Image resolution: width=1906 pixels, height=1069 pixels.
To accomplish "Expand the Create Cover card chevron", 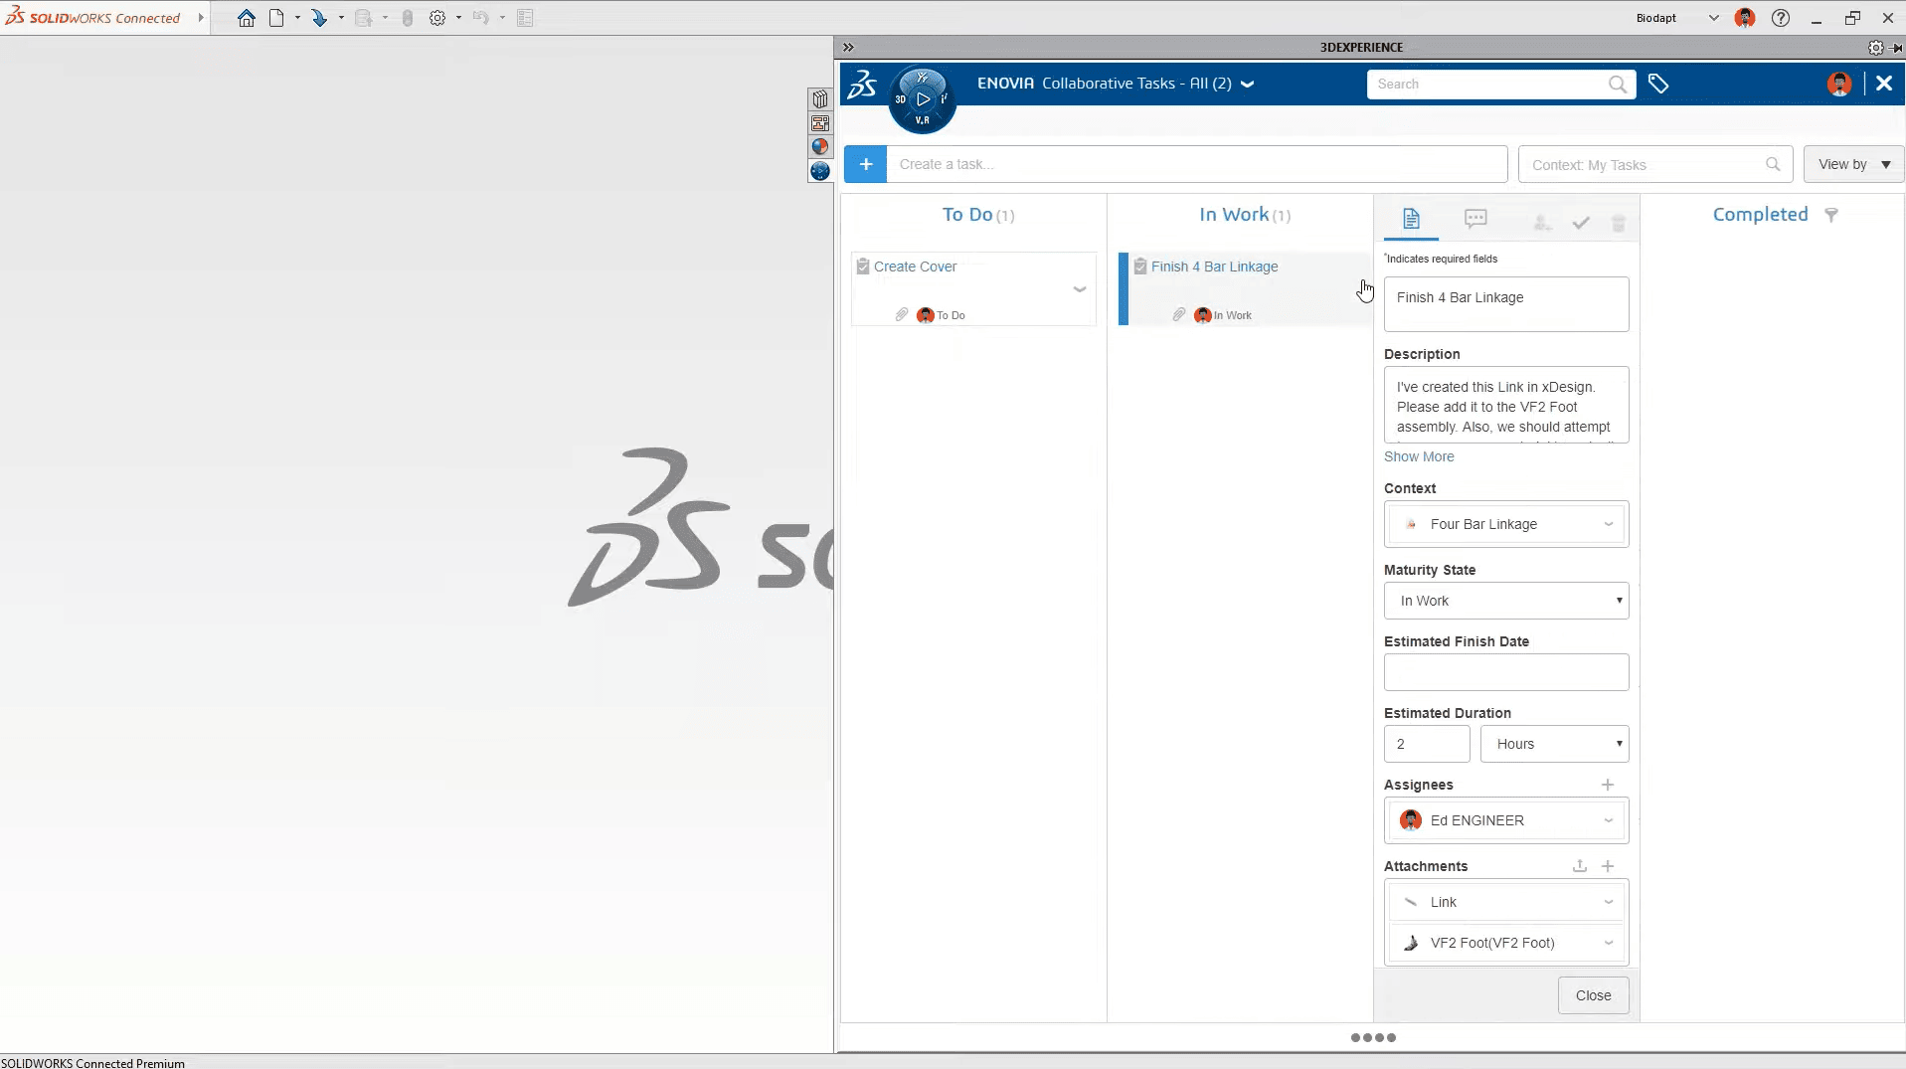I will (x=1080, y=289).
